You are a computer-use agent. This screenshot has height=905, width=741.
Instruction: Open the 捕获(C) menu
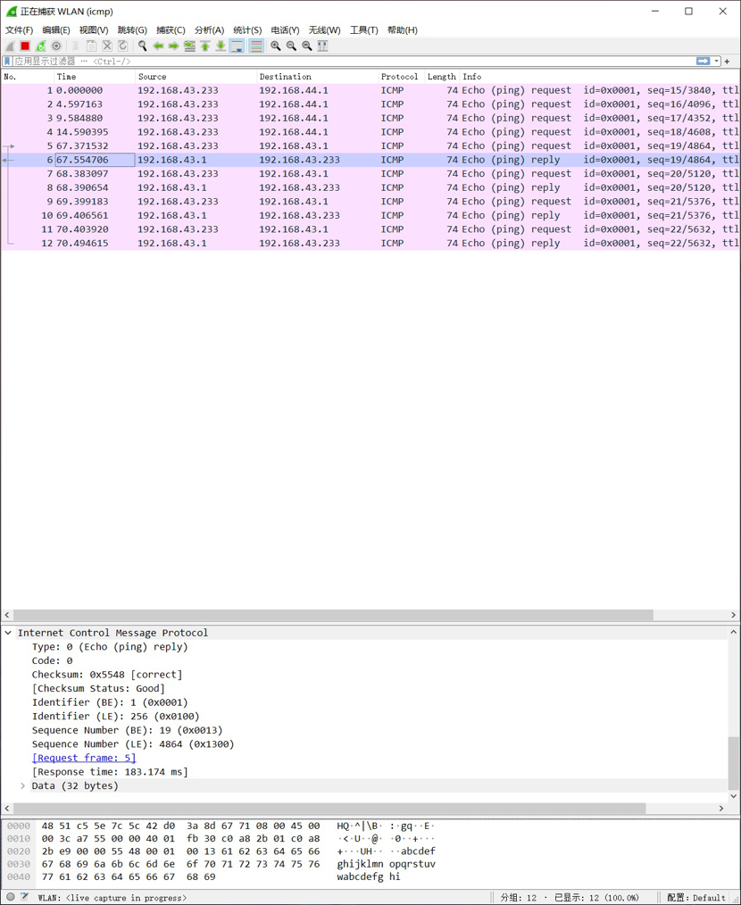tap(171, 30)
